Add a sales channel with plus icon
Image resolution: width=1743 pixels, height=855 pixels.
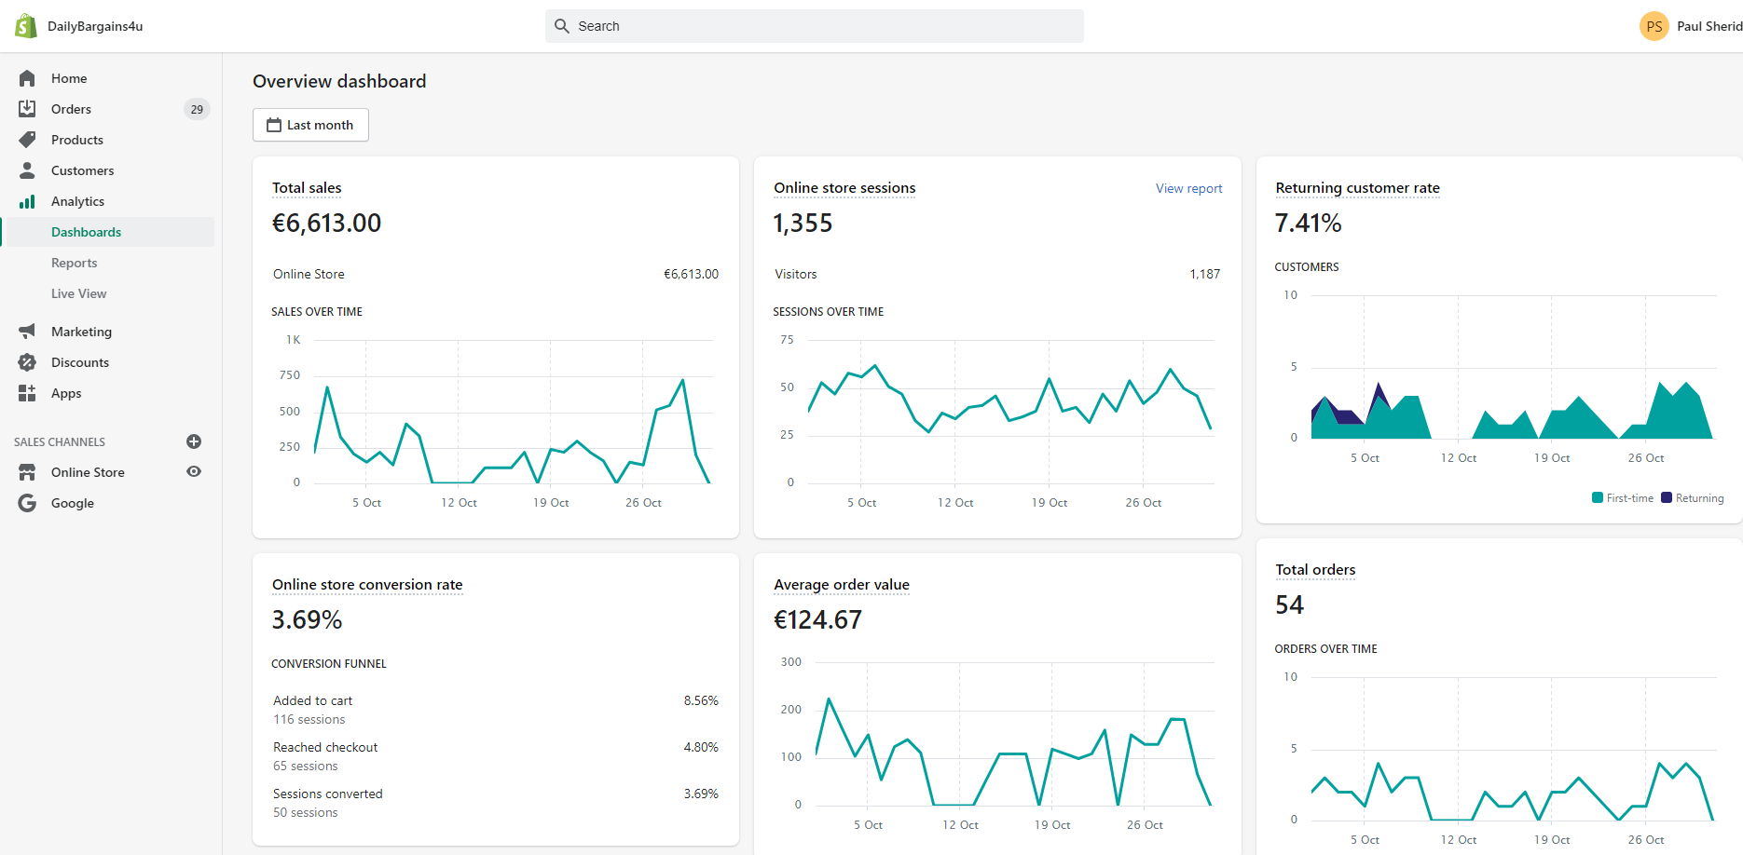coord(194,441)
